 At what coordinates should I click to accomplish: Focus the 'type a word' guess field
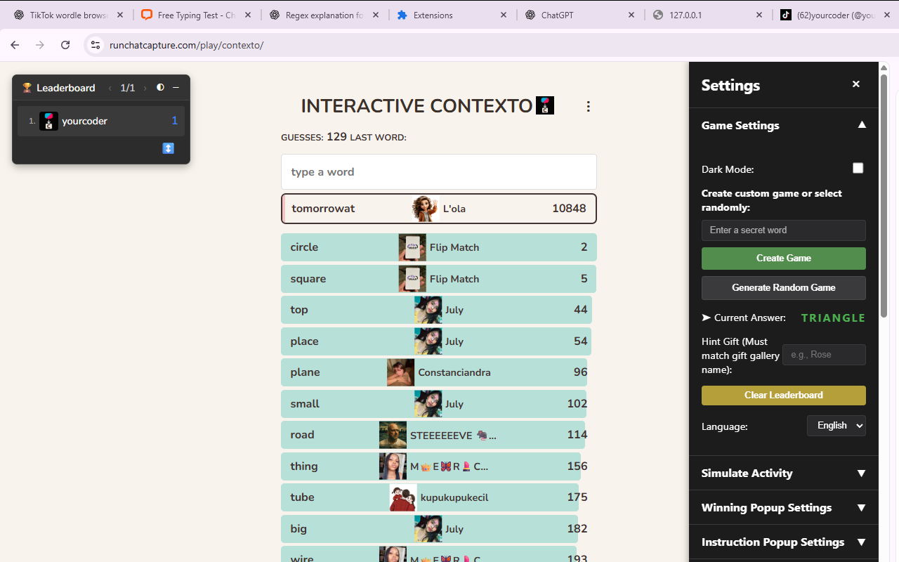pos(439,172)
